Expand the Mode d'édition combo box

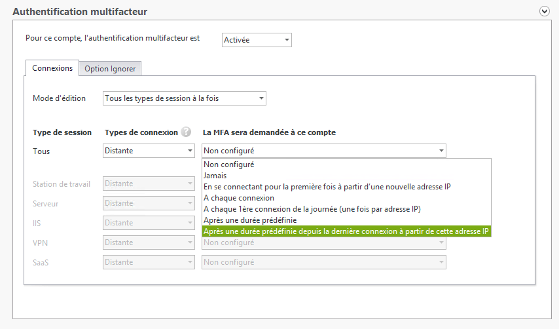[185, 98]
